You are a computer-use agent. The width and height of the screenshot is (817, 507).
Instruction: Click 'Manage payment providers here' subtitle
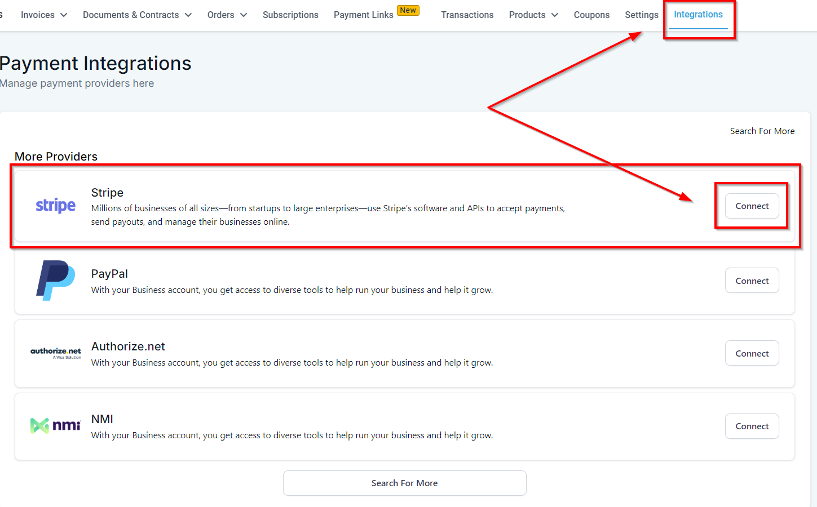[x=77, y=83]
